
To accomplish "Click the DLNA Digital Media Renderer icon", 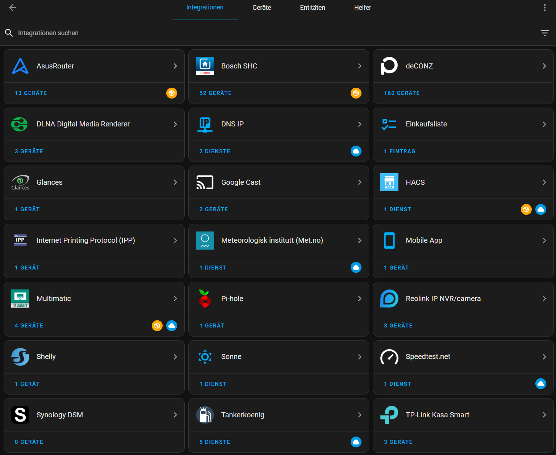I will [x=20, y=124].
